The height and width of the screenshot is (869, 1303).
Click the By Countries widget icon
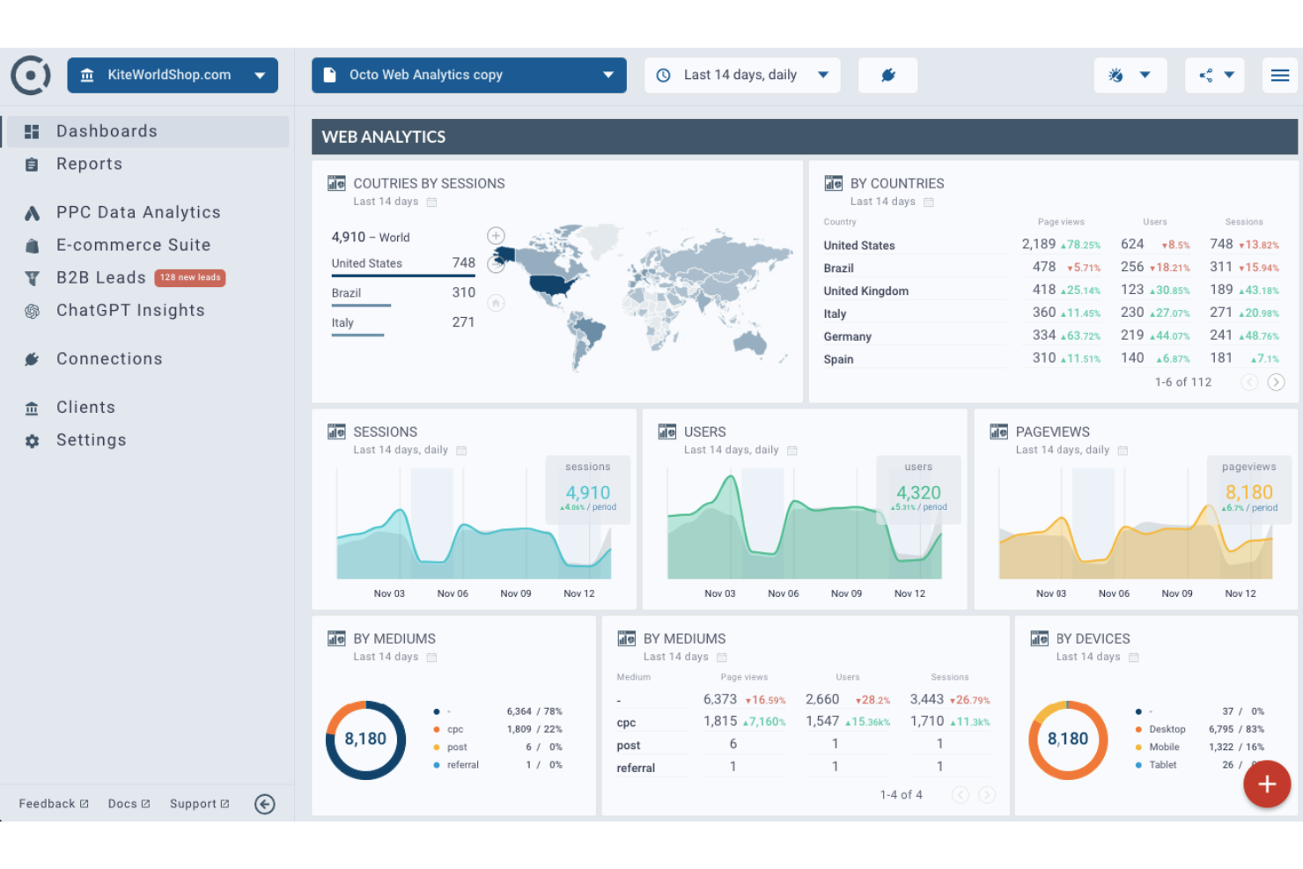click(833, 183)
